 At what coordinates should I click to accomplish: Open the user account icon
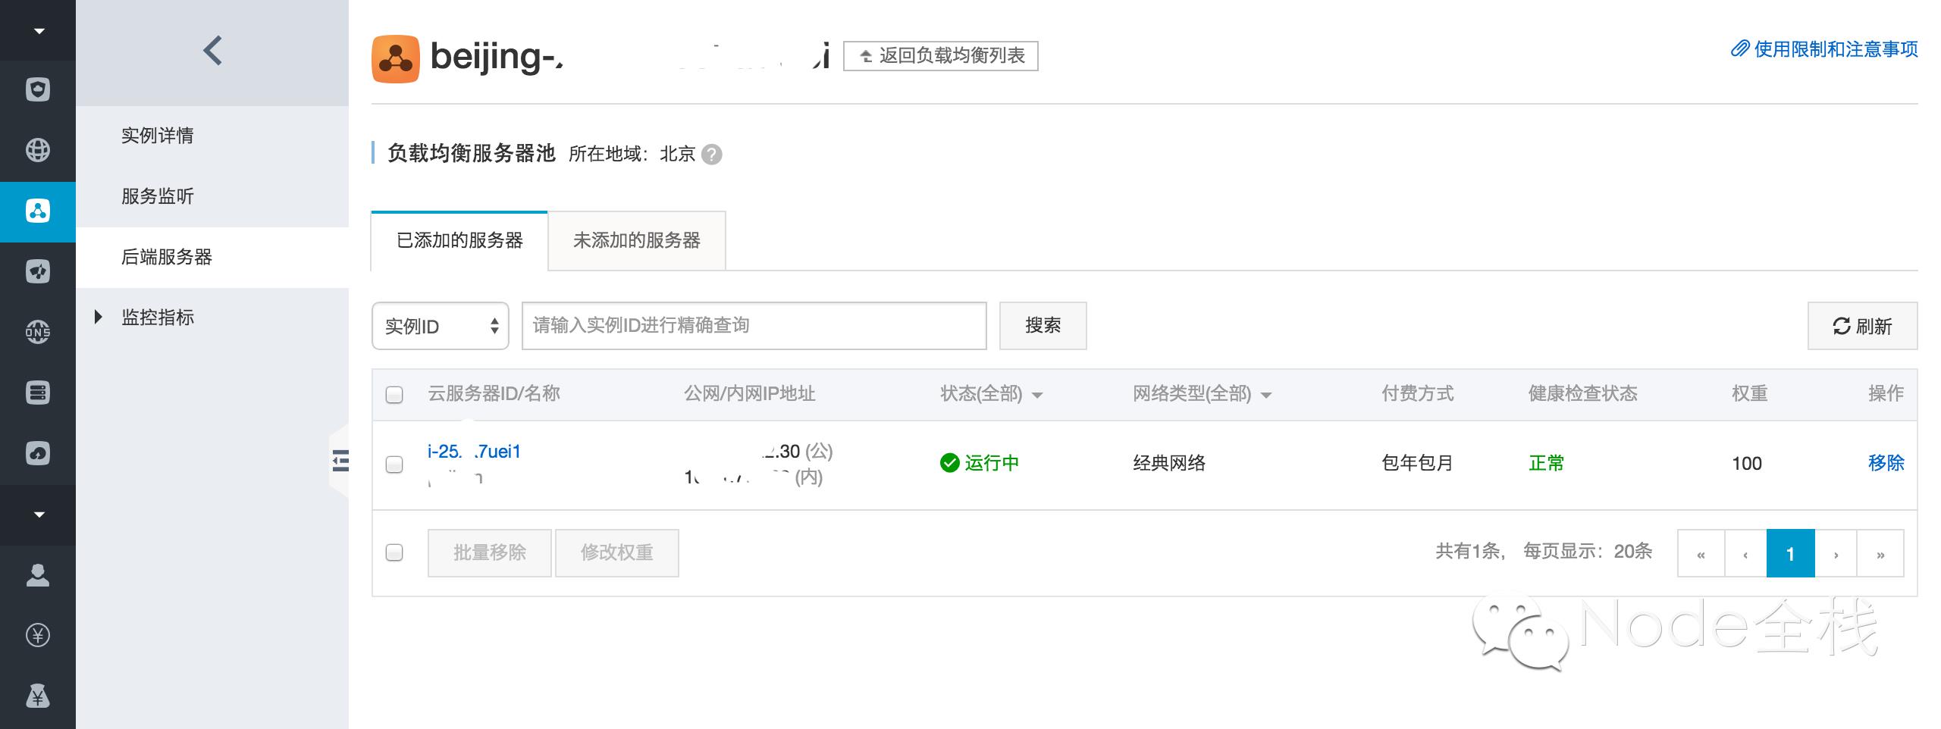point(38,574)
